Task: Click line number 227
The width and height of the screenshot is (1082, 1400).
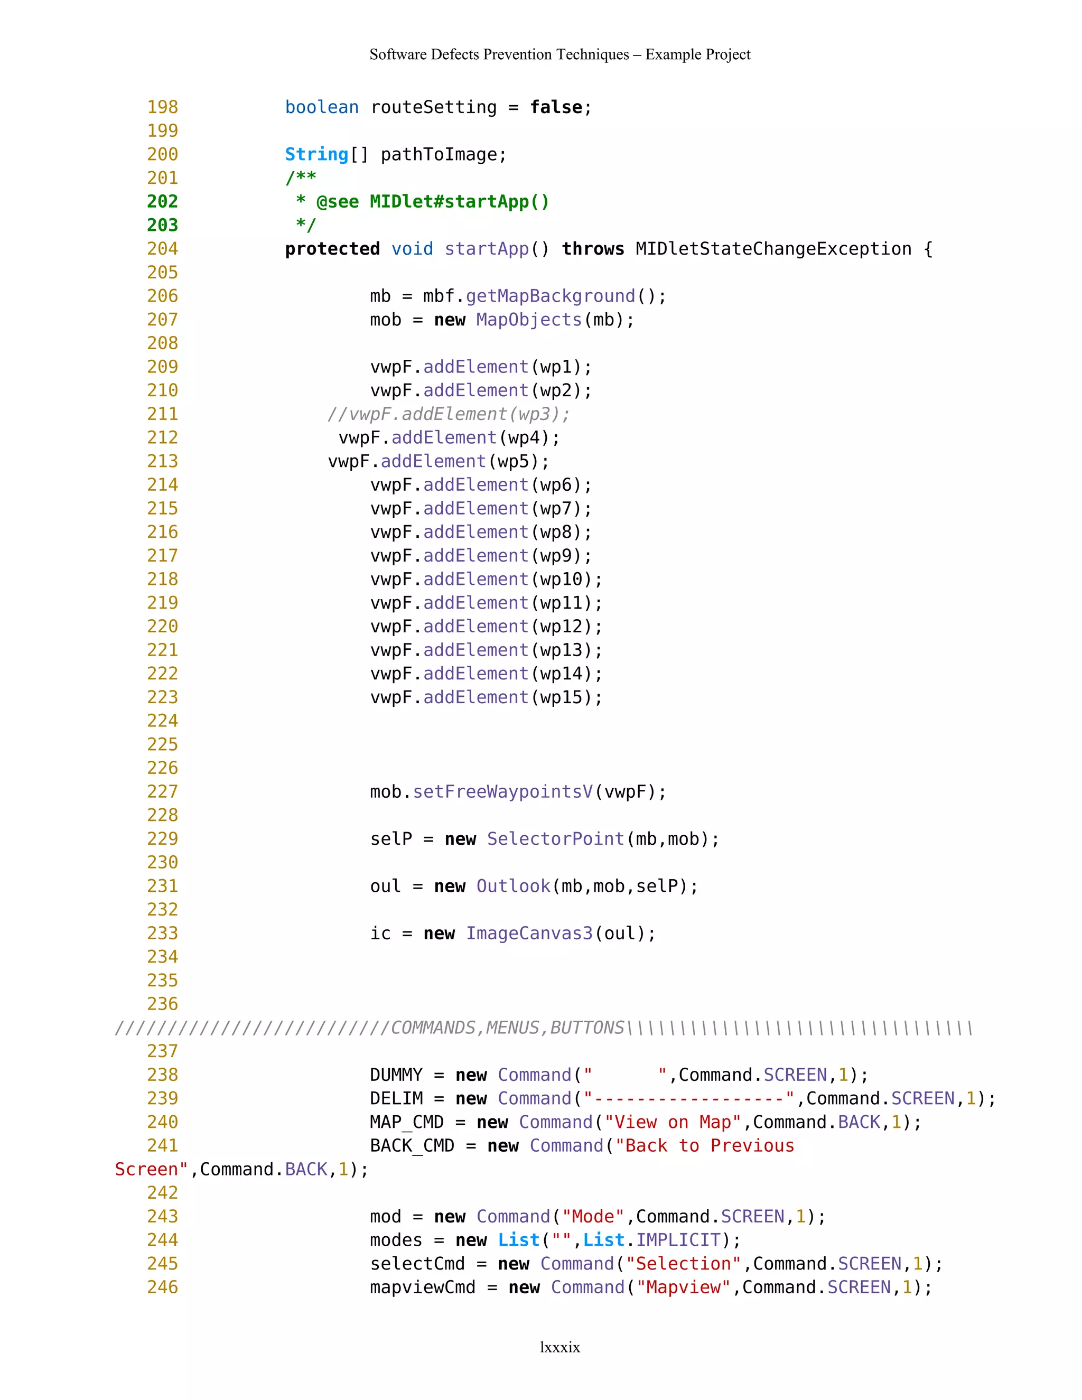Action: 162,792
